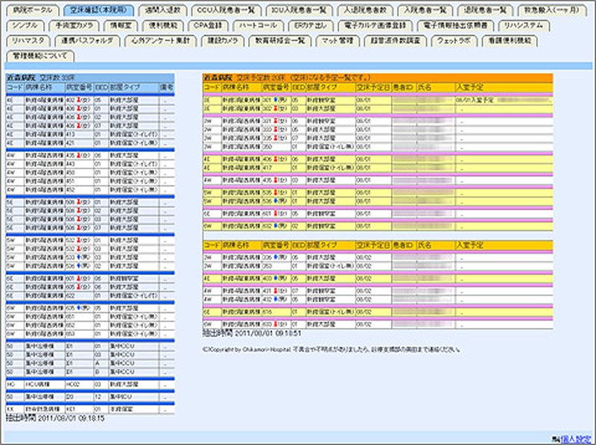The image size is (596, 445).
Task: Click the 集中ICU room type cell
Action: click(120, 397)
